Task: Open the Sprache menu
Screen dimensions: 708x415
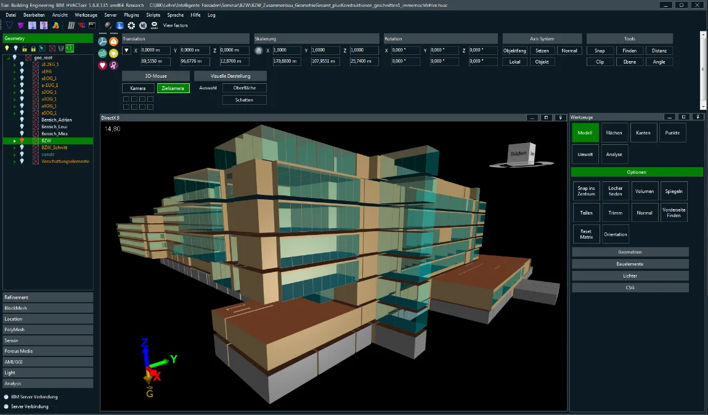Action: [x=175, y=15]
